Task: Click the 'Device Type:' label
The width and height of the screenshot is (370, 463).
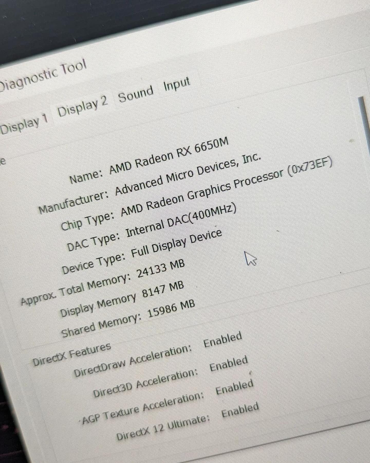Action: [x=94, y=263]
